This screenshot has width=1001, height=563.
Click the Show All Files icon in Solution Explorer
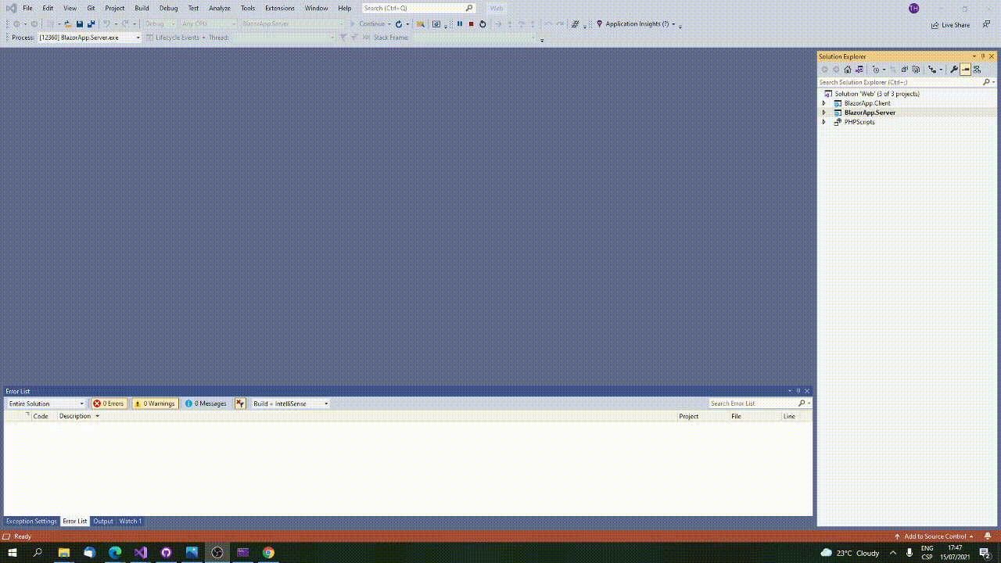coord(916,70)
